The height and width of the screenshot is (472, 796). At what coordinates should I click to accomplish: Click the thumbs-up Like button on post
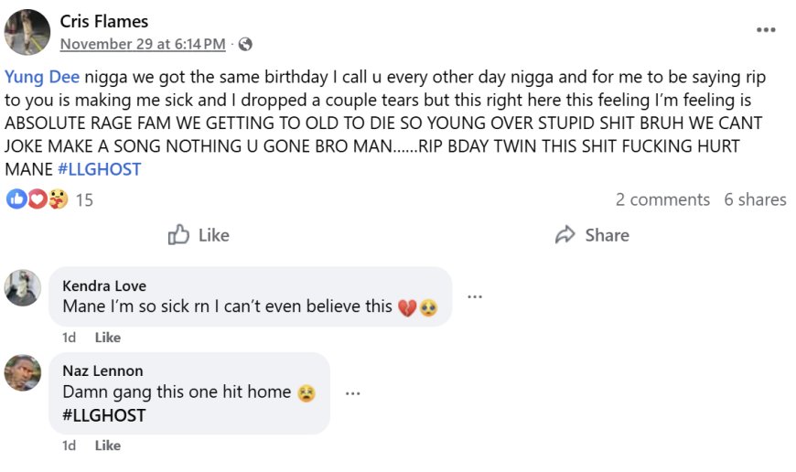199,235
